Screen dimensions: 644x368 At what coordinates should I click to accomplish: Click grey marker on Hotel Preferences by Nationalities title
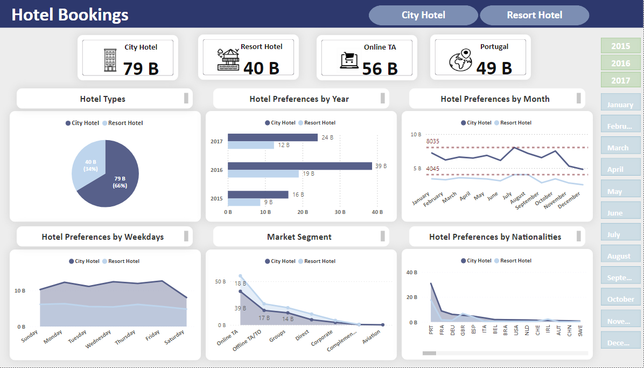(579, 236)
